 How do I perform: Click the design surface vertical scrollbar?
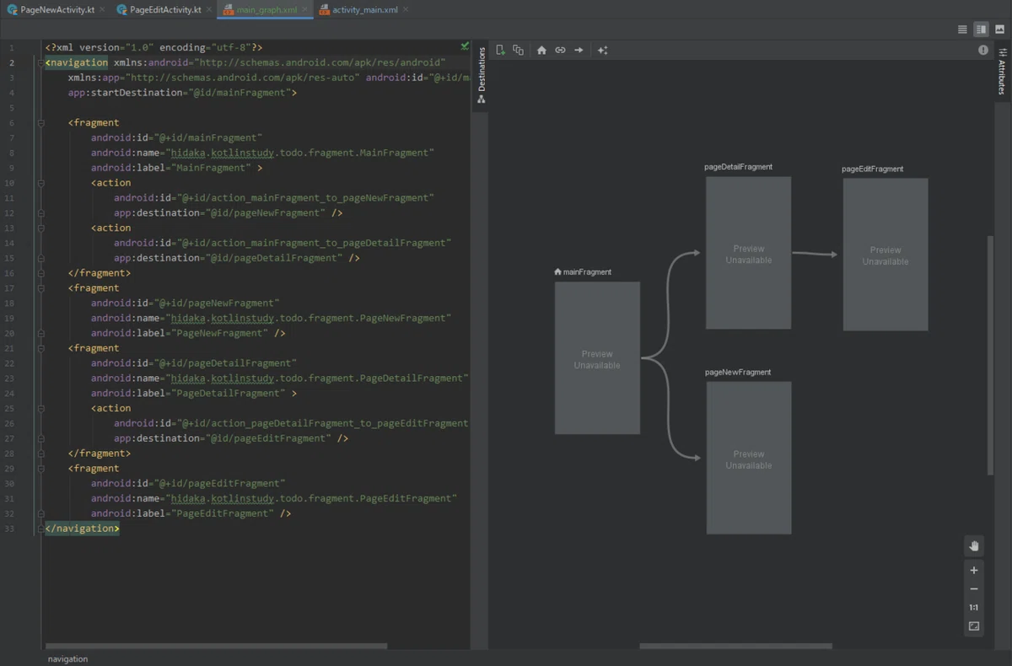tap(991, 355)
